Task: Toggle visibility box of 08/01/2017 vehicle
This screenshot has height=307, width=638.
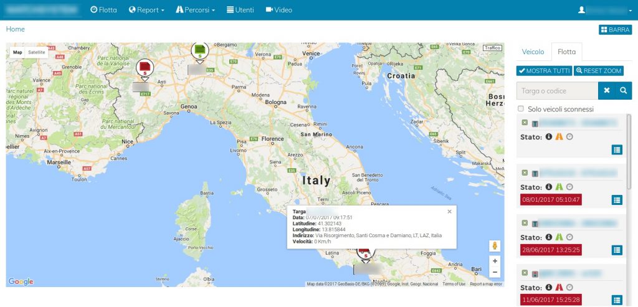Action: (x=525, y=173)
